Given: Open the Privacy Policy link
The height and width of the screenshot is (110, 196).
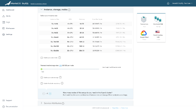Looking at the screenshot, I should (115, 108).
